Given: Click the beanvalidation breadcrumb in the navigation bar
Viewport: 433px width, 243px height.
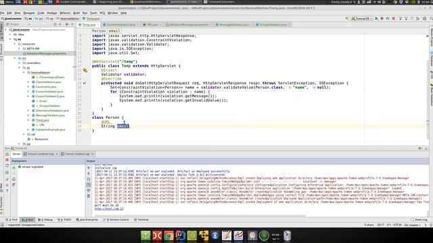Looking at the screenshot, I should [68, 19].
